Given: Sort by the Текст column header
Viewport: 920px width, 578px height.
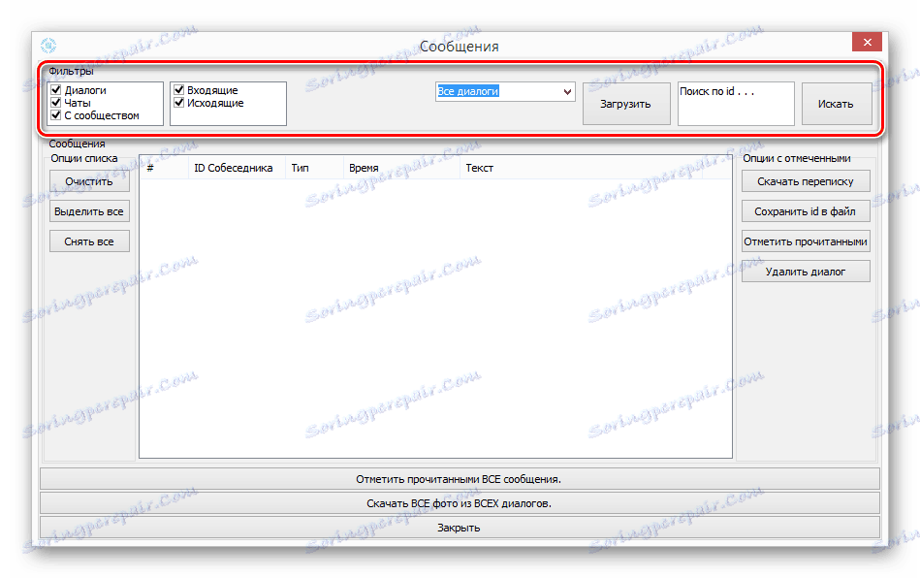Looking at the screenshot, I should coord(581,168).
